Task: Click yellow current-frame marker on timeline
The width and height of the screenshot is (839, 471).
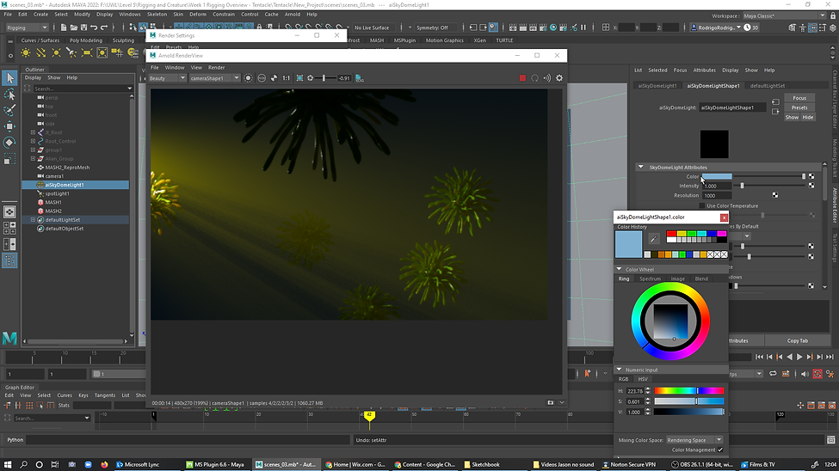Action: 368,415
